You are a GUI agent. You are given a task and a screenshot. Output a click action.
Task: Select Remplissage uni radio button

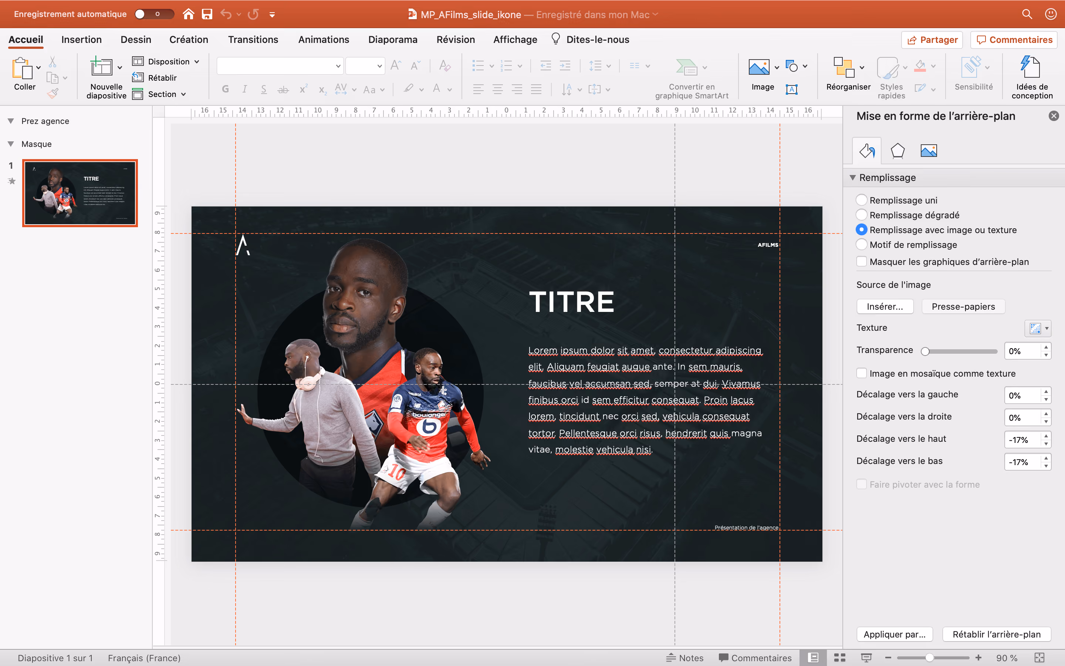[x=862, y=200]
